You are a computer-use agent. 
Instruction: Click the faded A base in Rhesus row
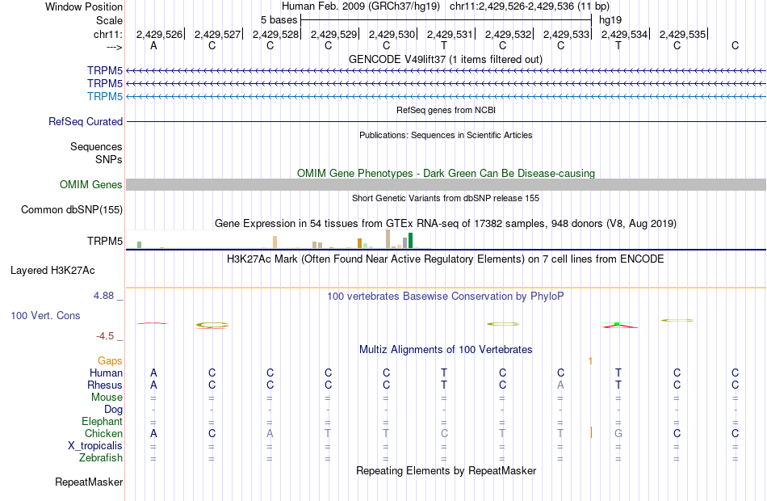point(560,385)
